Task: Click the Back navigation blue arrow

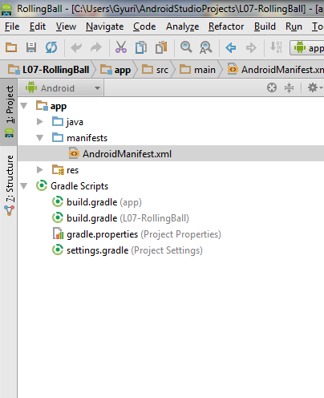Action: tap(231, 48)
